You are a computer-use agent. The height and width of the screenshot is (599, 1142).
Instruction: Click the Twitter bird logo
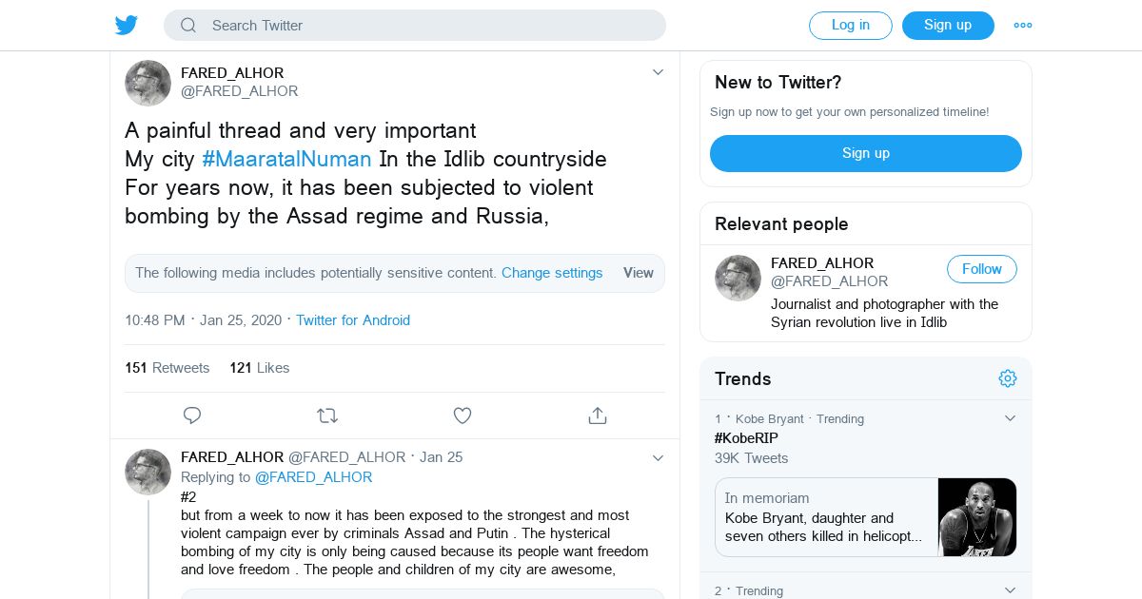tap(127, 26)
